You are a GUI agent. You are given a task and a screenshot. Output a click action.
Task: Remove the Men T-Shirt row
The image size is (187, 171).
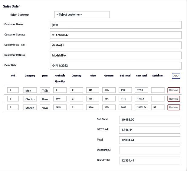[174, 90]
